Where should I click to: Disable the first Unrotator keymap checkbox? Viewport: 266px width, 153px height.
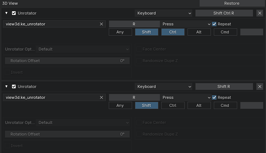coord(14,13)
